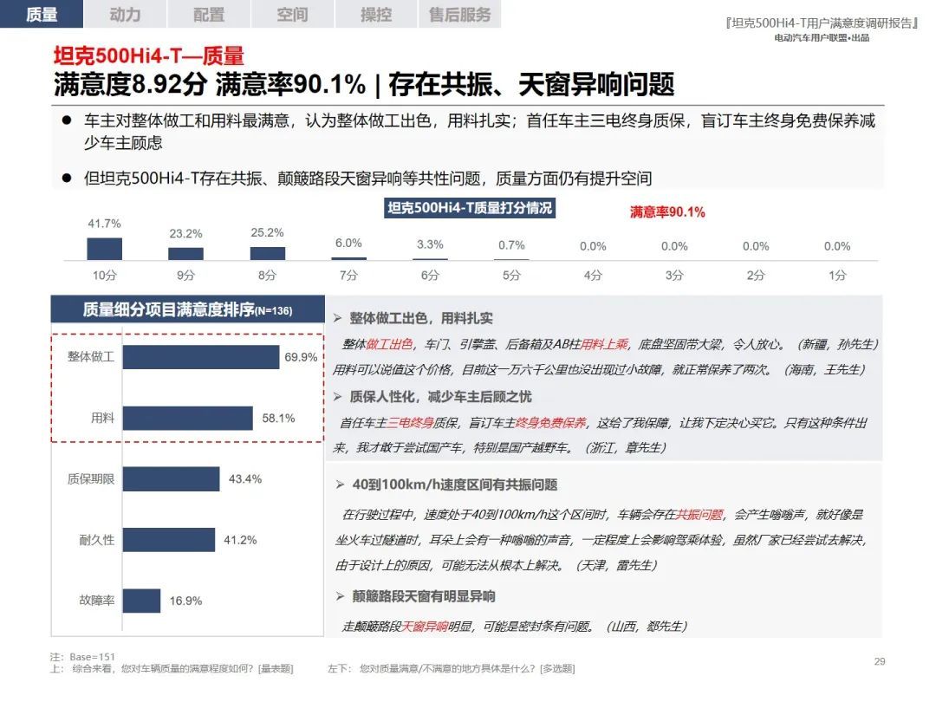The image size is (936, 702).
Task: Open the 操控 tab
Action: point(376,14)
